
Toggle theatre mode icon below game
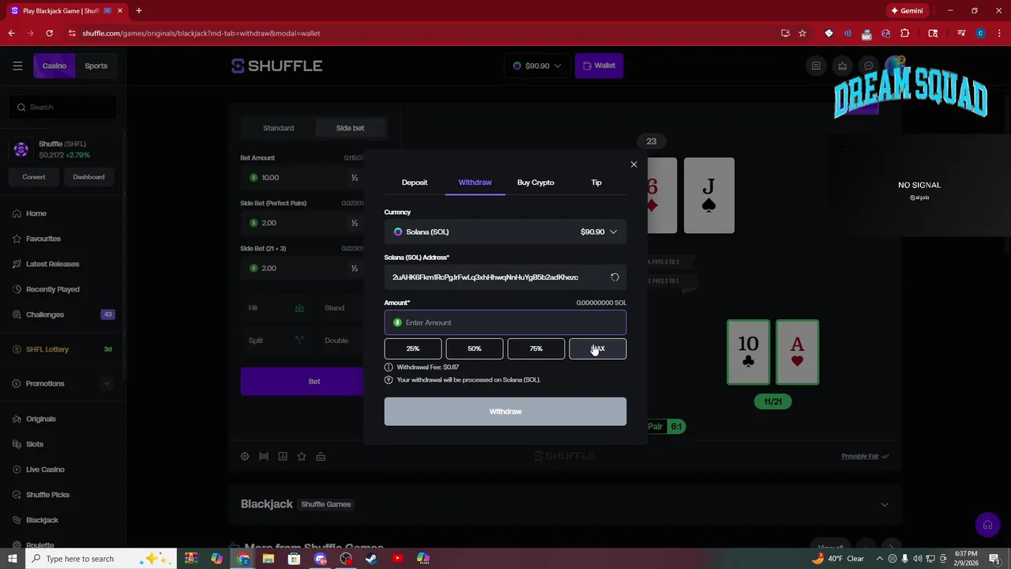(264, 456)
